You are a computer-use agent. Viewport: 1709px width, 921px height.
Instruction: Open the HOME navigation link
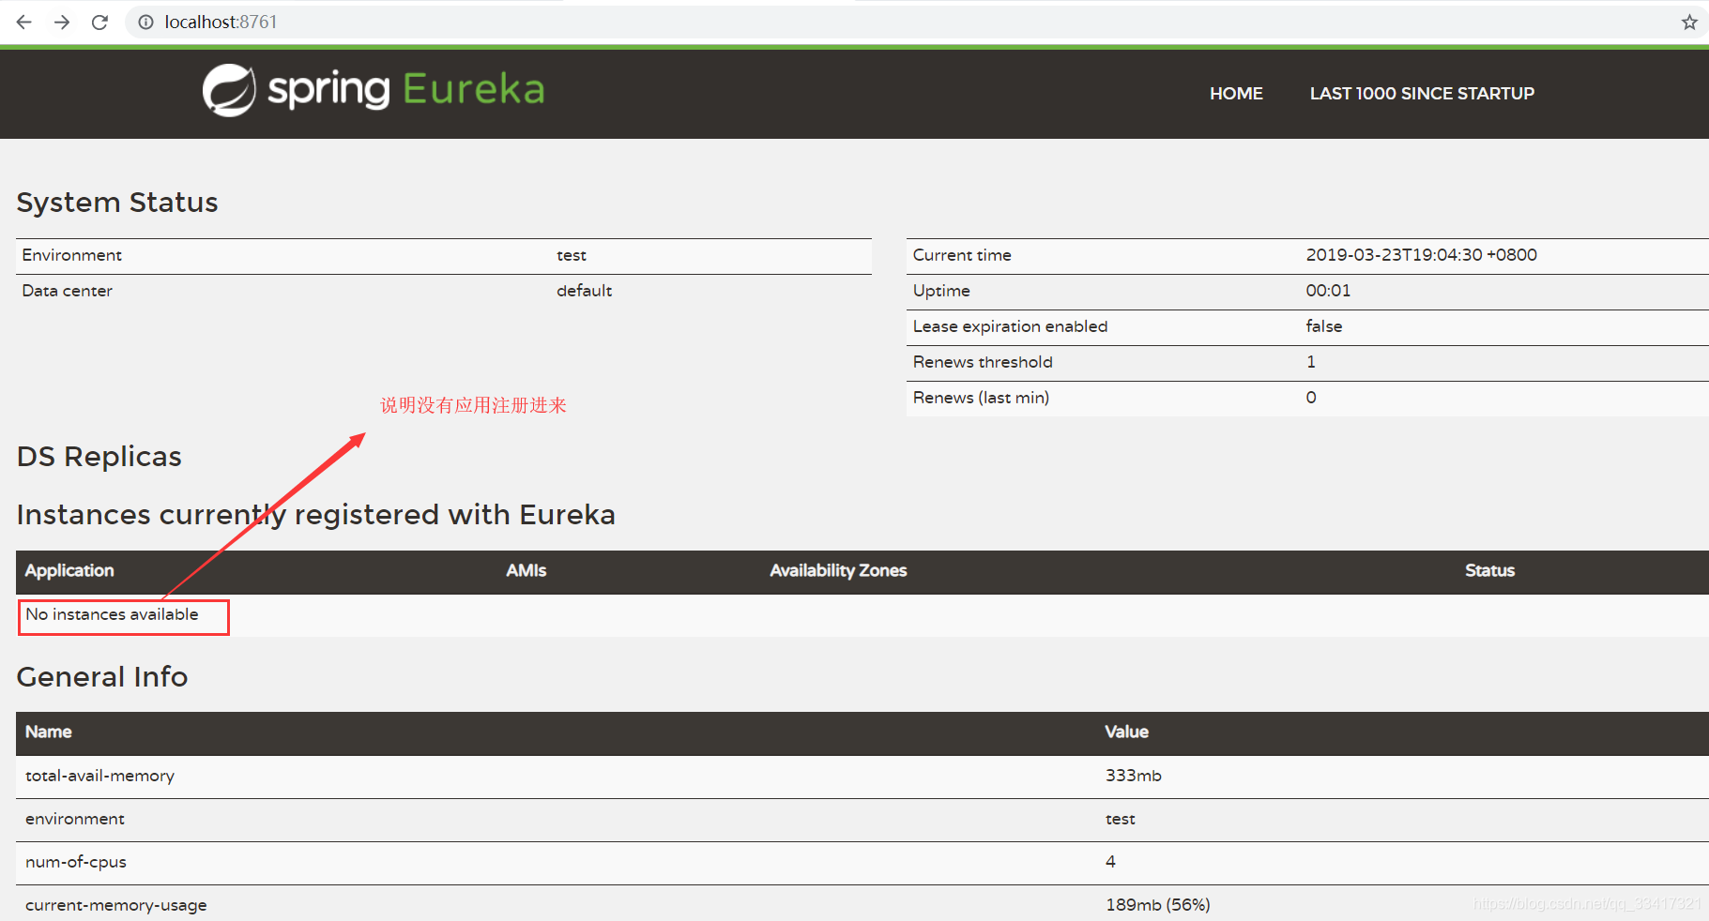click(1236, 94)
